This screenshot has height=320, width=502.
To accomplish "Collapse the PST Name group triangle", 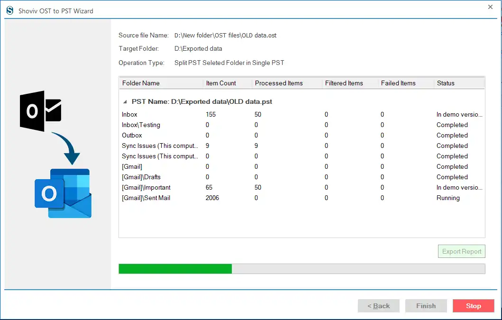I will (x=125, y=102).
